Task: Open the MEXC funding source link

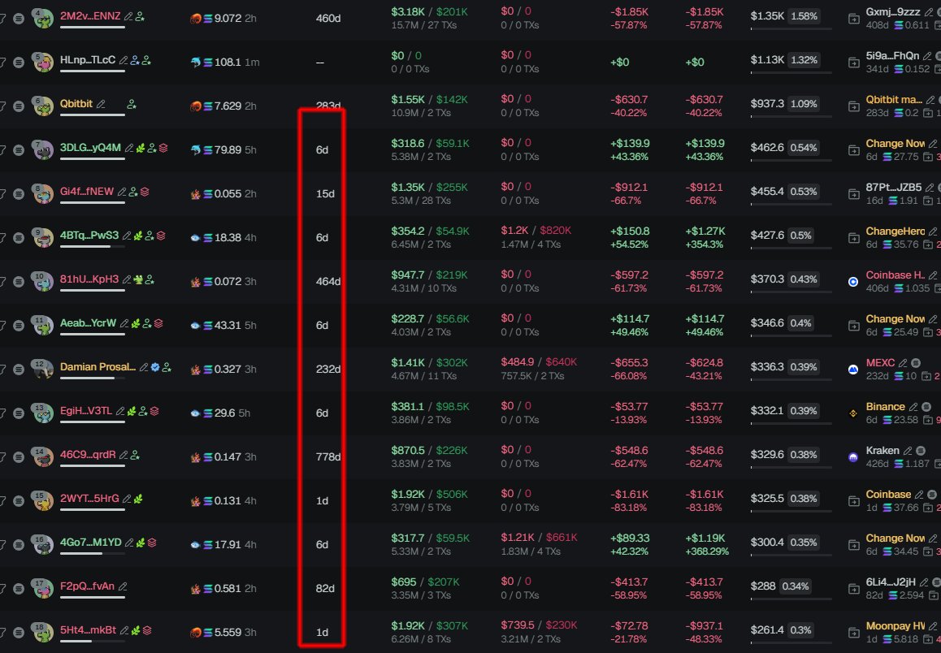Action: (880, 363)
